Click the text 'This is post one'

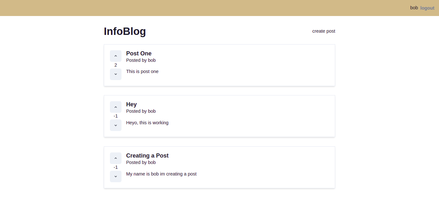pyautogui.click(x=142, y=71)
